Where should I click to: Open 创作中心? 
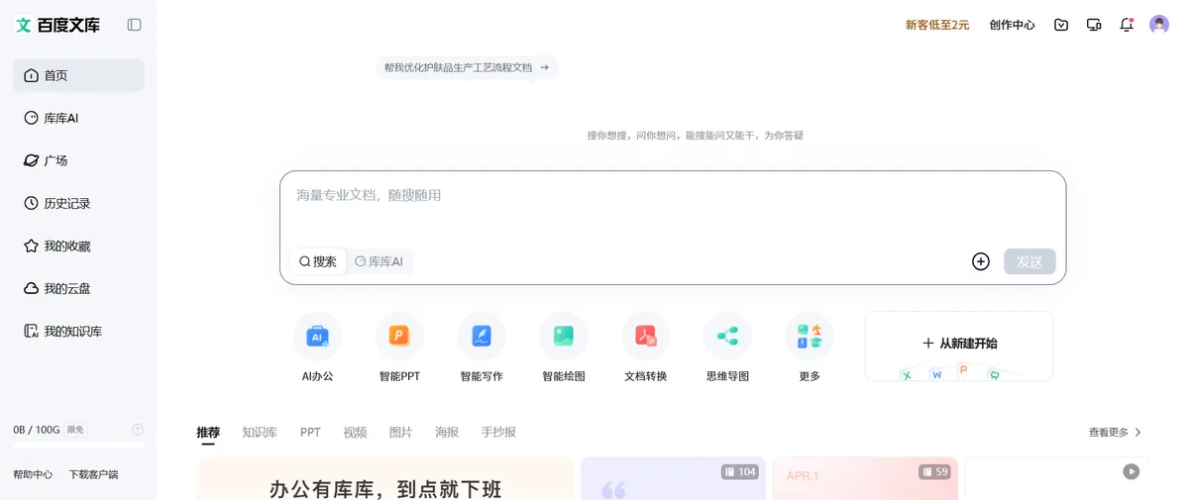1012,25
